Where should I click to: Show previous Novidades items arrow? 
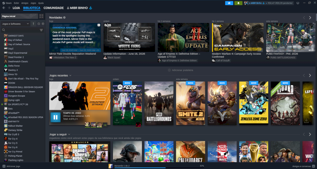click(x=304, y=18)
